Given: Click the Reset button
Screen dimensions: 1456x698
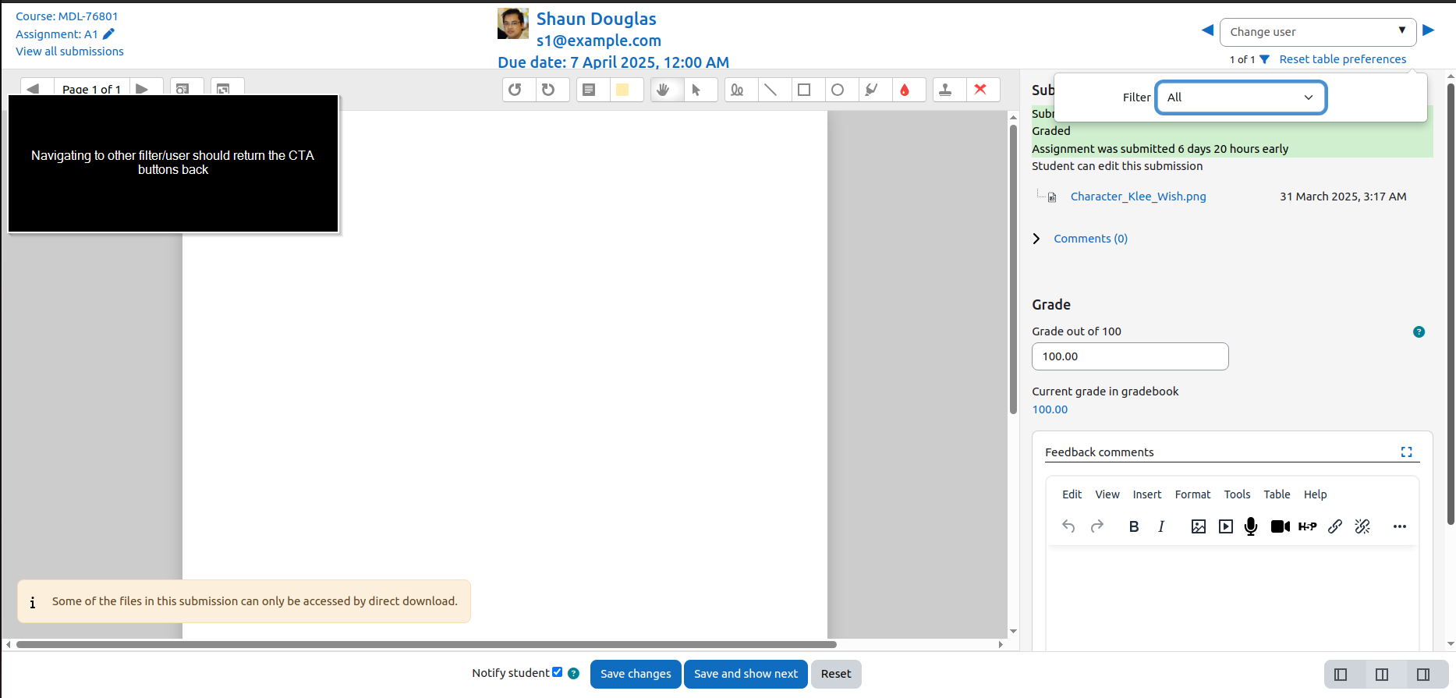Looking at the screenshot, I should click(836, 674).
